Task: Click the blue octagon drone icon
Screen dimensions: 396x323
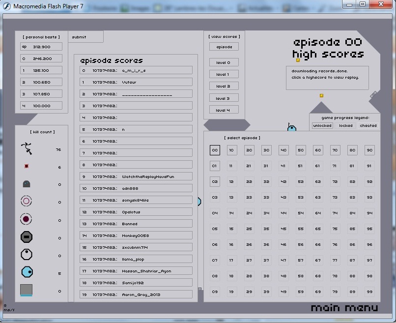Action: (x=27, y=273)
